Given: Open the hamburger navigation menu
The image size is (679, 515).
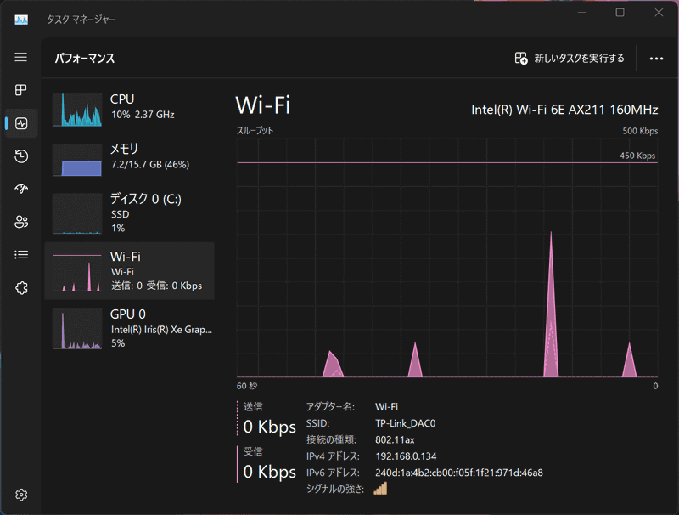Looking at the screenshot, I should [x=21, y=57].
